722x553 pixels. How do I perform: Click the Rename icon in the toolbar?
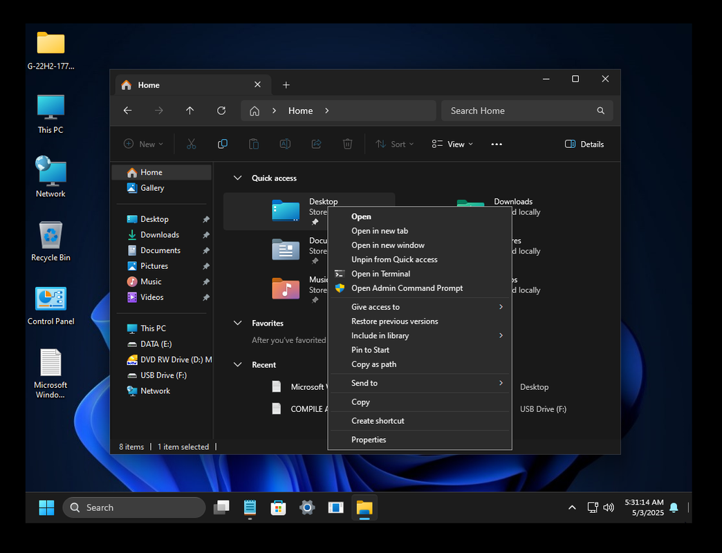point(285,144)
